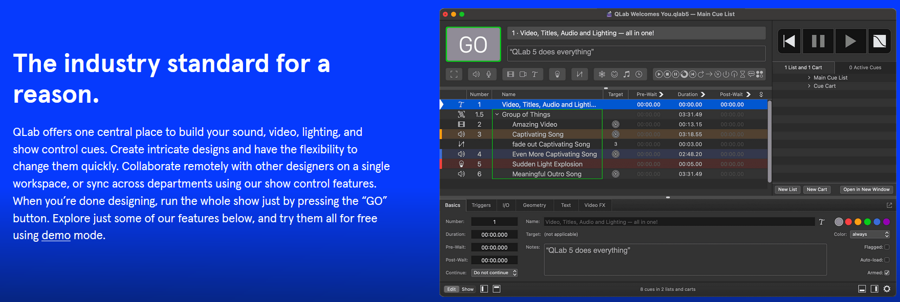This screenshot has height=302, width=900.
Task: Enable the Flagged checkbox
Action: click(887, 247)
